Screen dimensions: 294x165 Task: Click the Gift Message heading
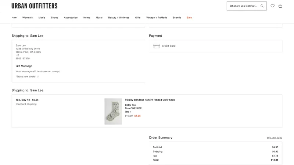coord(24,66)
